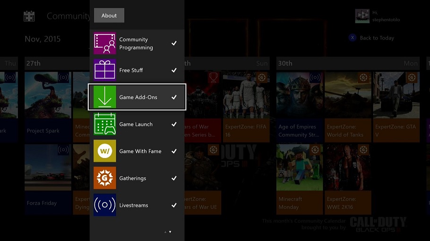
Task: Click gathering badge on GTA V tile
Action: (412, 77)
